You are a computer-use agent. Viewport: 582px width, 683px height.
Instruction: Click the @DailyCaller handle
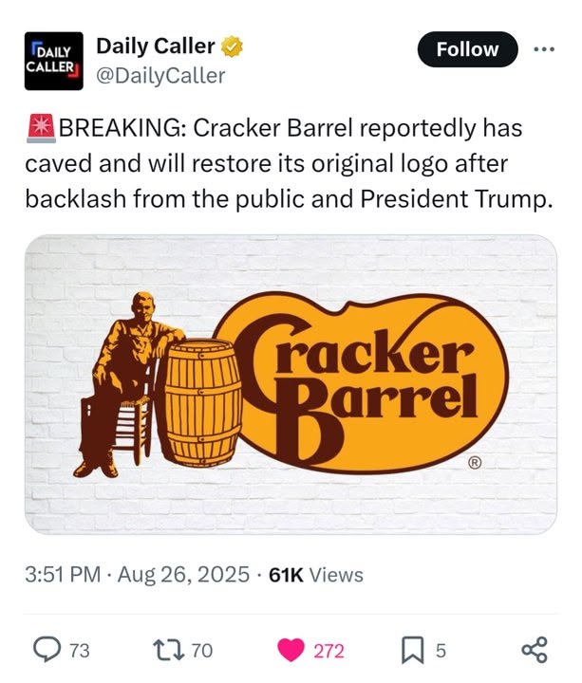click(x=160, y=76)
